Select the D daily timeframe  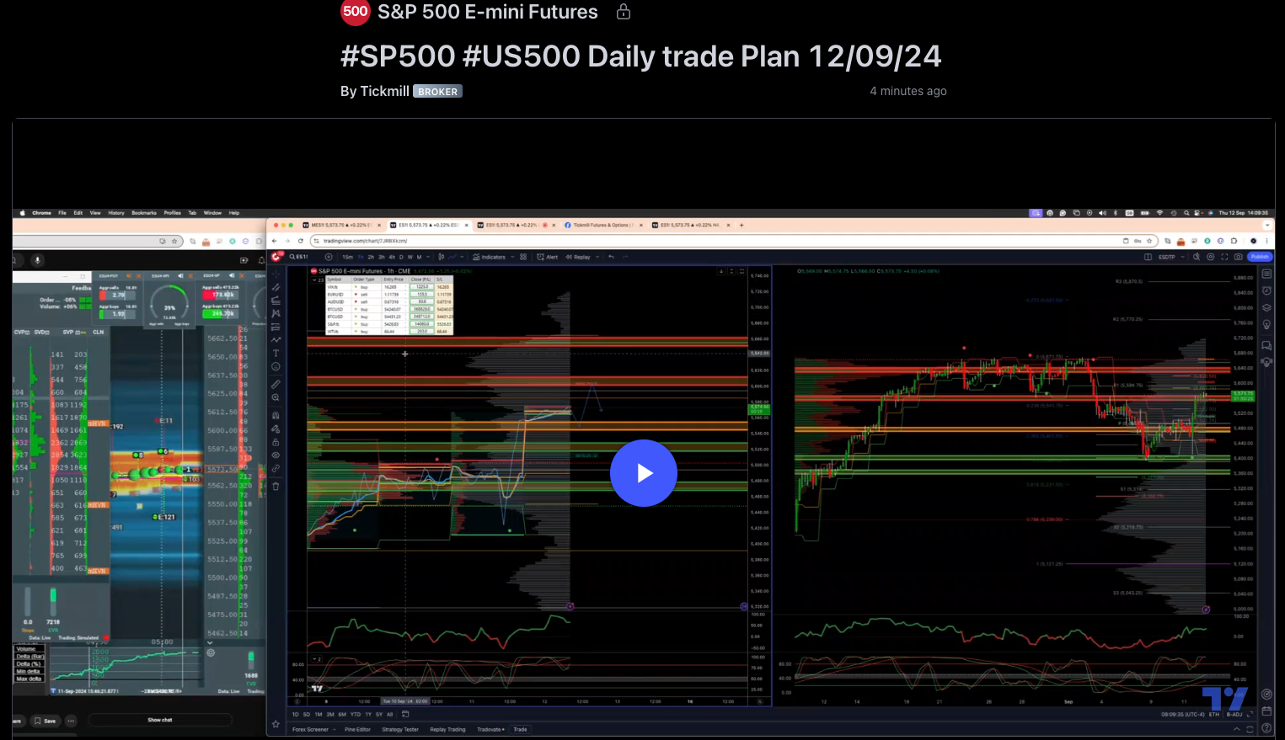pyautogui.click(x=401, y=257)
